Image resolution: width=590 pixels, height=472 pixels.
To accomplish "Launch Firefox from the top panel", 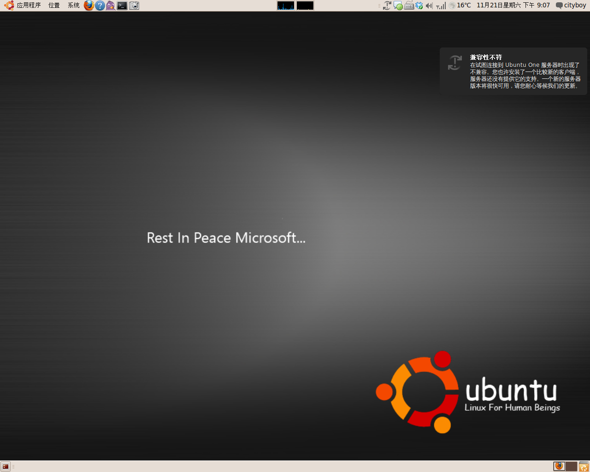I will (89, 6).
